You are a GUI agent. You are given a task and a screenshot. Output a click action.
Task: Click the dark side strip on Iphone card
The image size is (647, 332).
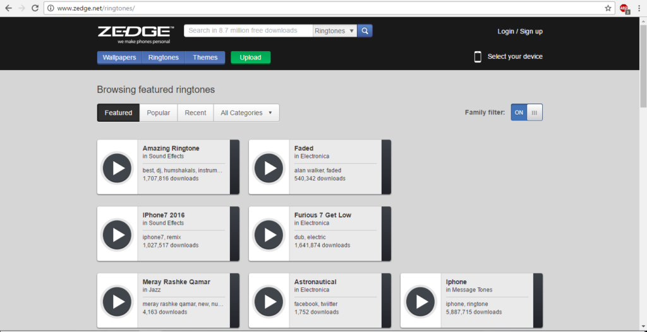pos(538,300)
